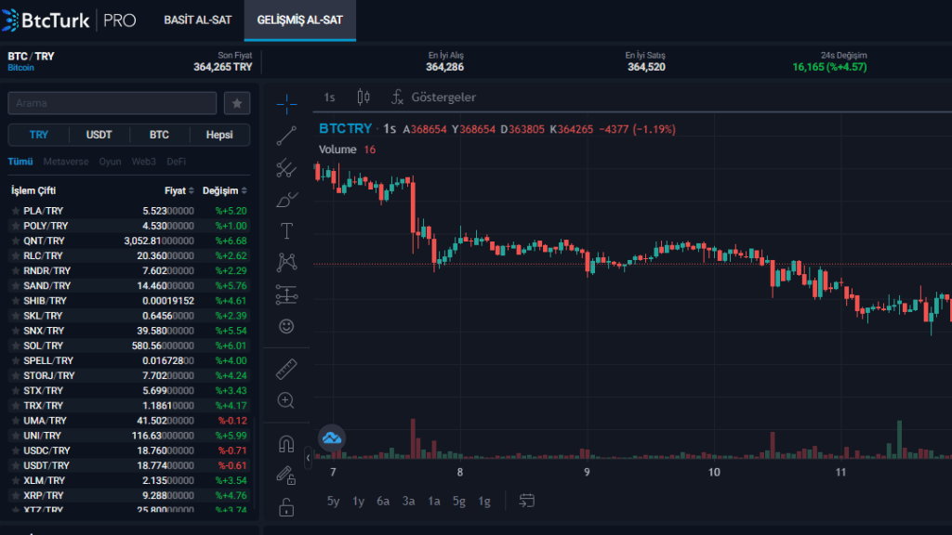Filter pairs by Web3 category
Image resolution: width=952 pixels, height=535 pixels.
[x=144, y=162]
